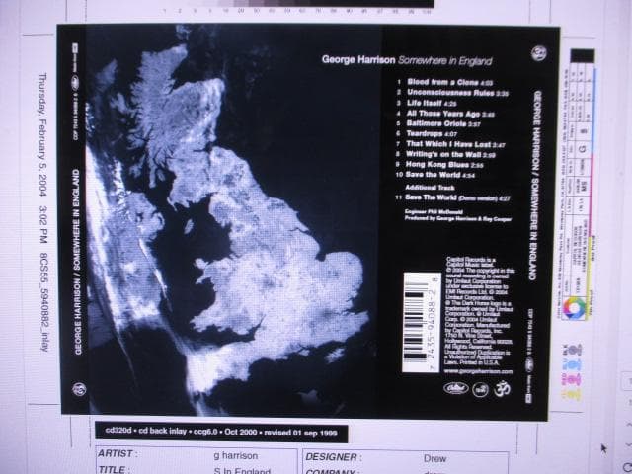Click the 'DESIGNER :' field label
Screen dimensions: 632x474
[334, 457]
